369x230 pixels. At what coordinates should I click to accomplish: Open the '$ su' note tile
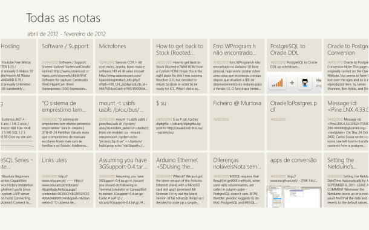[180, 123]
